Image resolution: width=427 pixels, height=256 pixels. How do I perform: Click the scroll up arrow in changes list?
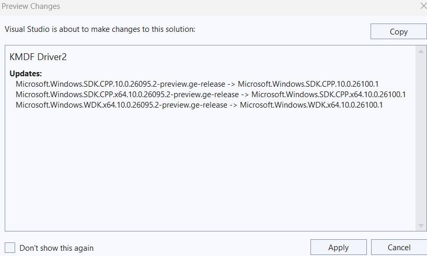[x=421, y=51]
